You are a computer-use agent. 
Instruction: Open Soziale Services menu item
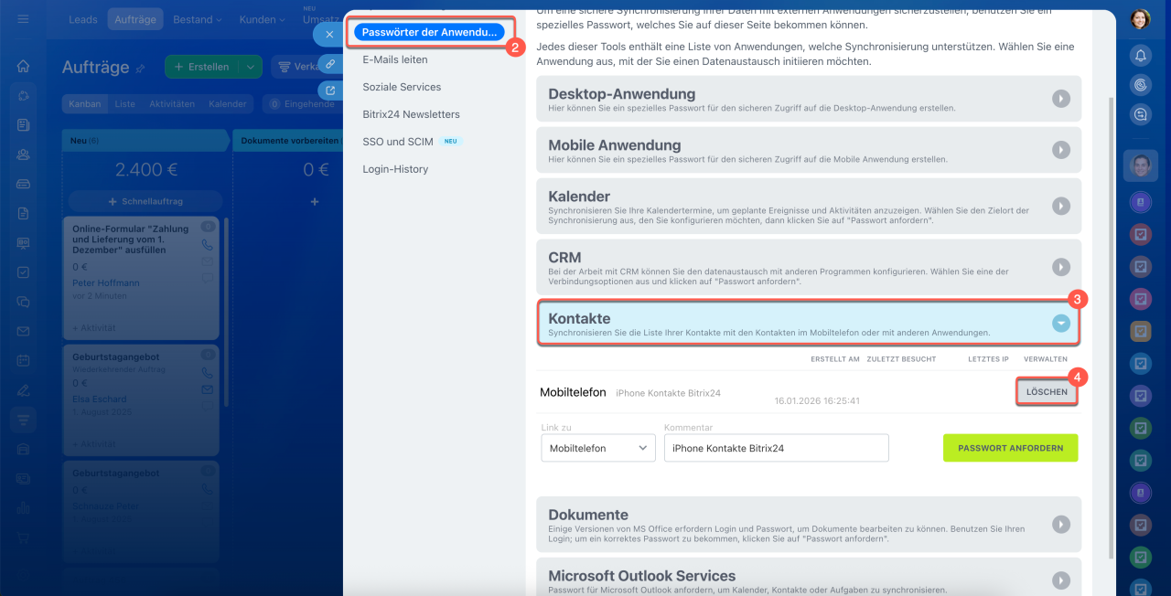click(x=402, y=87)
